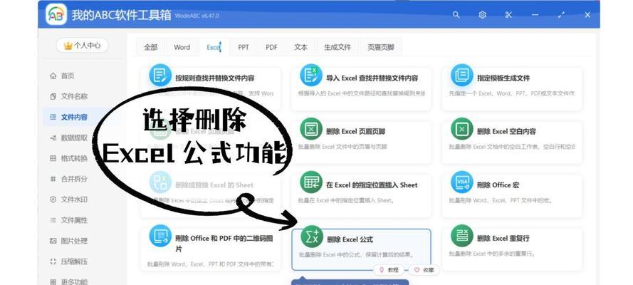Click the 收藏 favorite button
This screenshot has width=633, height=285.
[424, 269]
